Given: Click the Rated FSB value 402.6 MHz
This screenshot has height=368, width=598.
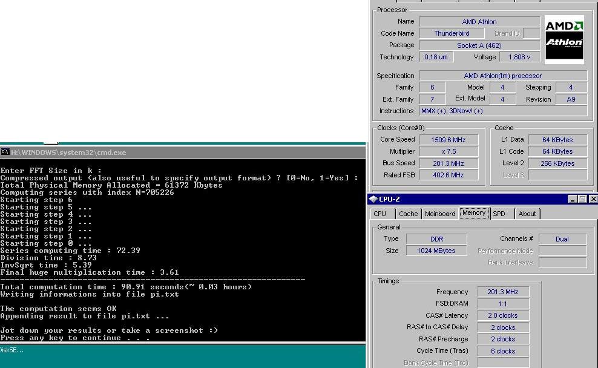Looking at the screenshot, I should click(x=448, y=175).
